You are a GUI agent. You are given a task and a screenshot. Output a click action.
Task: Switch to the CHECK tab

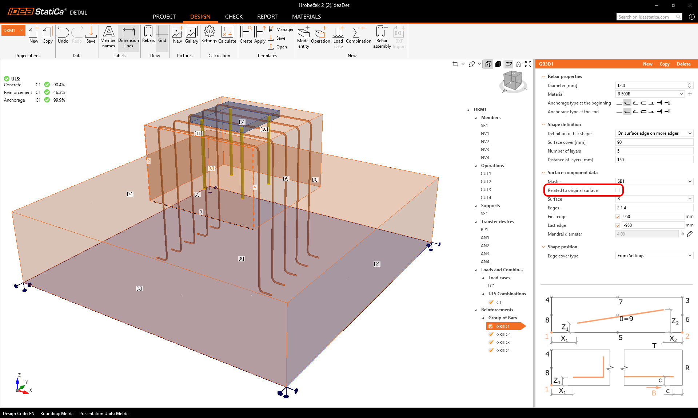234,17
